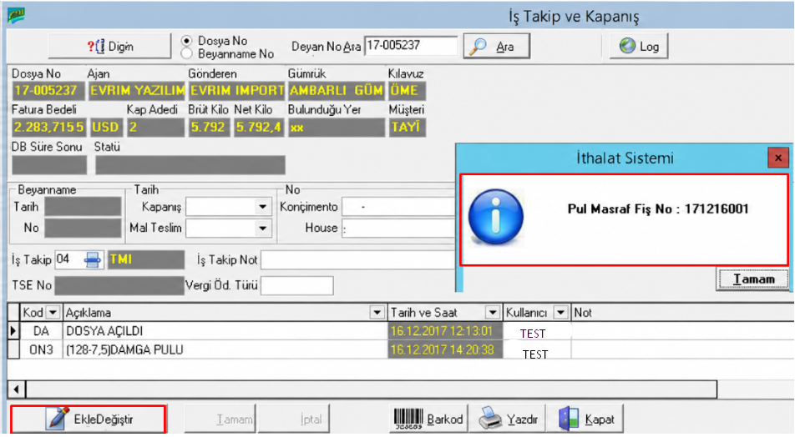Click the application logo icon in title bar
This screenshot has width=795, height=437.
16,15
